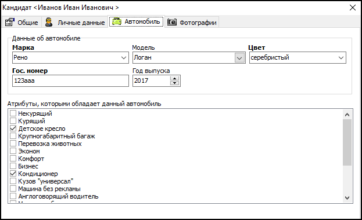362x220 pixels.
Task: Enable the Некурящий attribute
Action: [13, 113]
